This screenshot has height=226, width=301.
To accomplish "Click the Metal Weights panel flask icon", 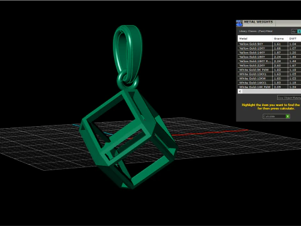I will tap(240, 23).
